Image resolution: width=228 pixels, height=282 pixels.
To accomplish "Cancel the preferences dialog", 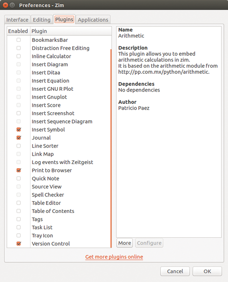I will tap(175, 271).
